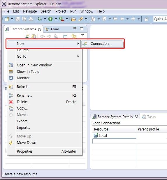Click the new connection icon in Remote Systems toolbar
This screenshot has height=180, width=167.
(27, 36)
